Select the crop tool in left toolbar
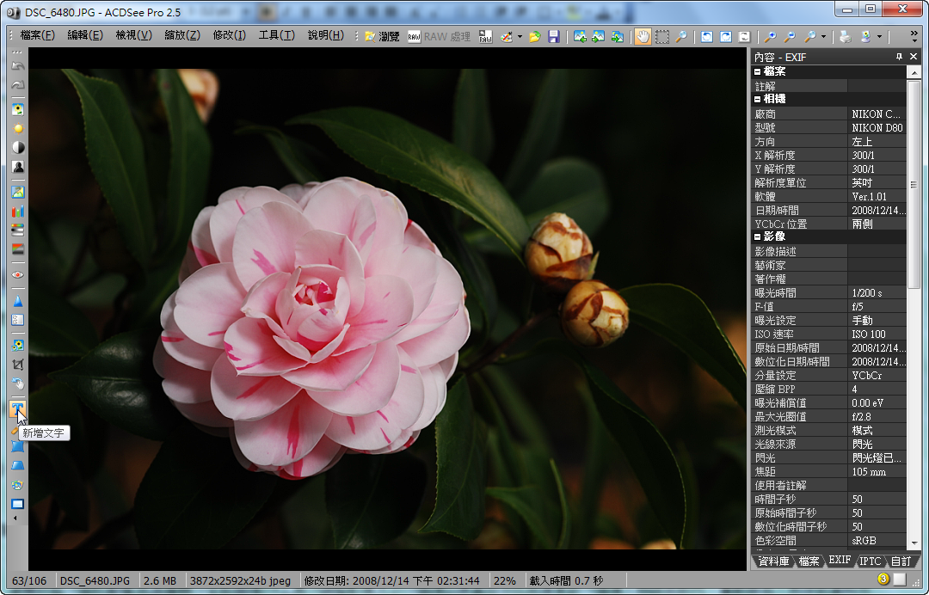 (17, 365)
